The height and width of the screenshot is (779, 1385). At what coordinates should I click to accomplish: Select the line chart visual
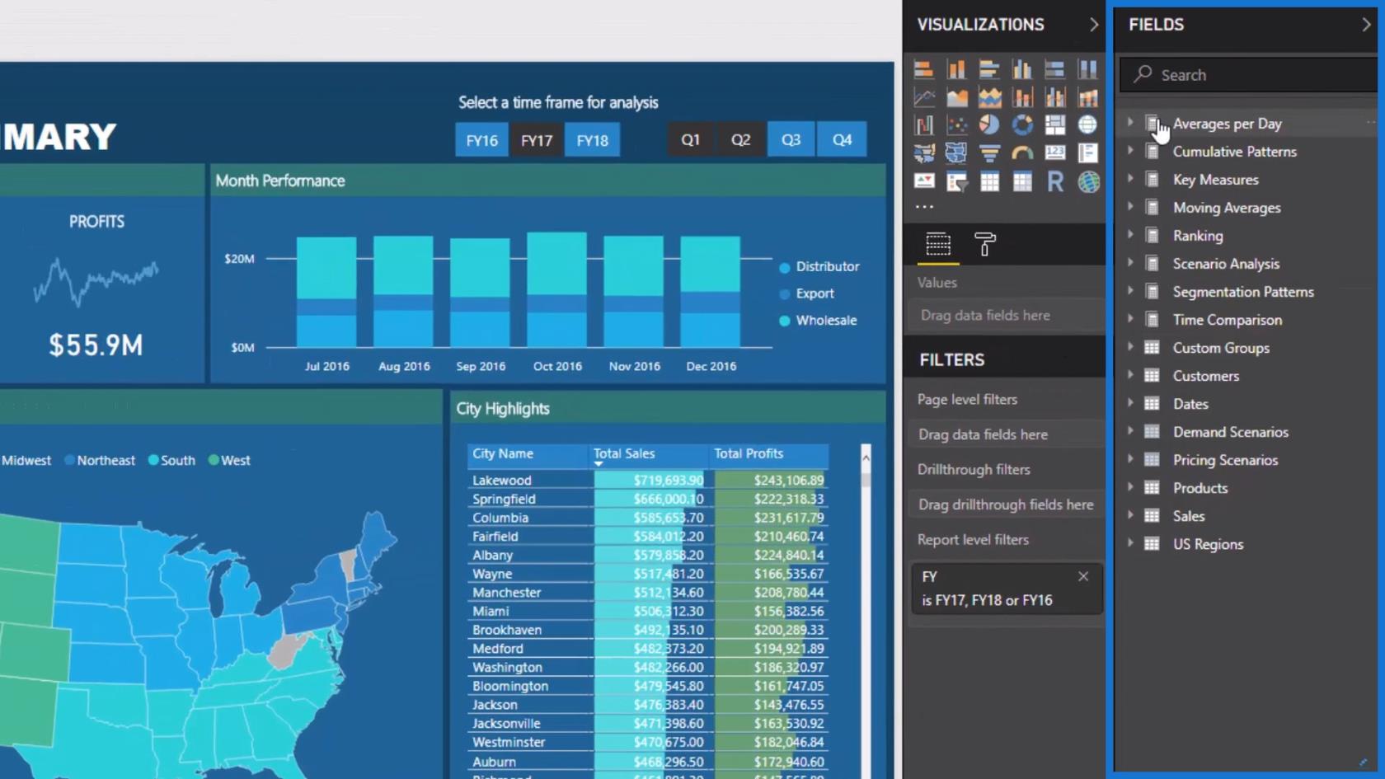coord(923,97)
